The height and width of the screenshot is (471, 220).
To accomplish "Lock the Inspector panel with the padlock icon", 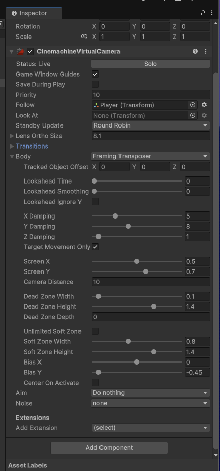I will click(203, 13).
